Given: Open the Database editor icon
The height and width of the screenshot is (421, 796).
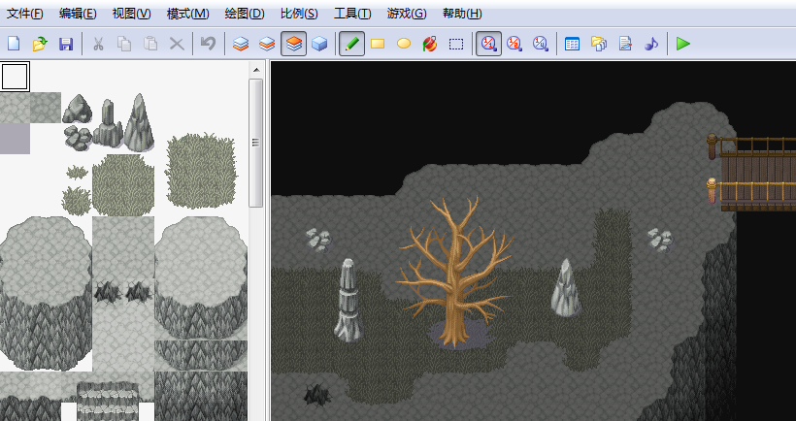Looking at the screenshot, I should tap(572, 44).
